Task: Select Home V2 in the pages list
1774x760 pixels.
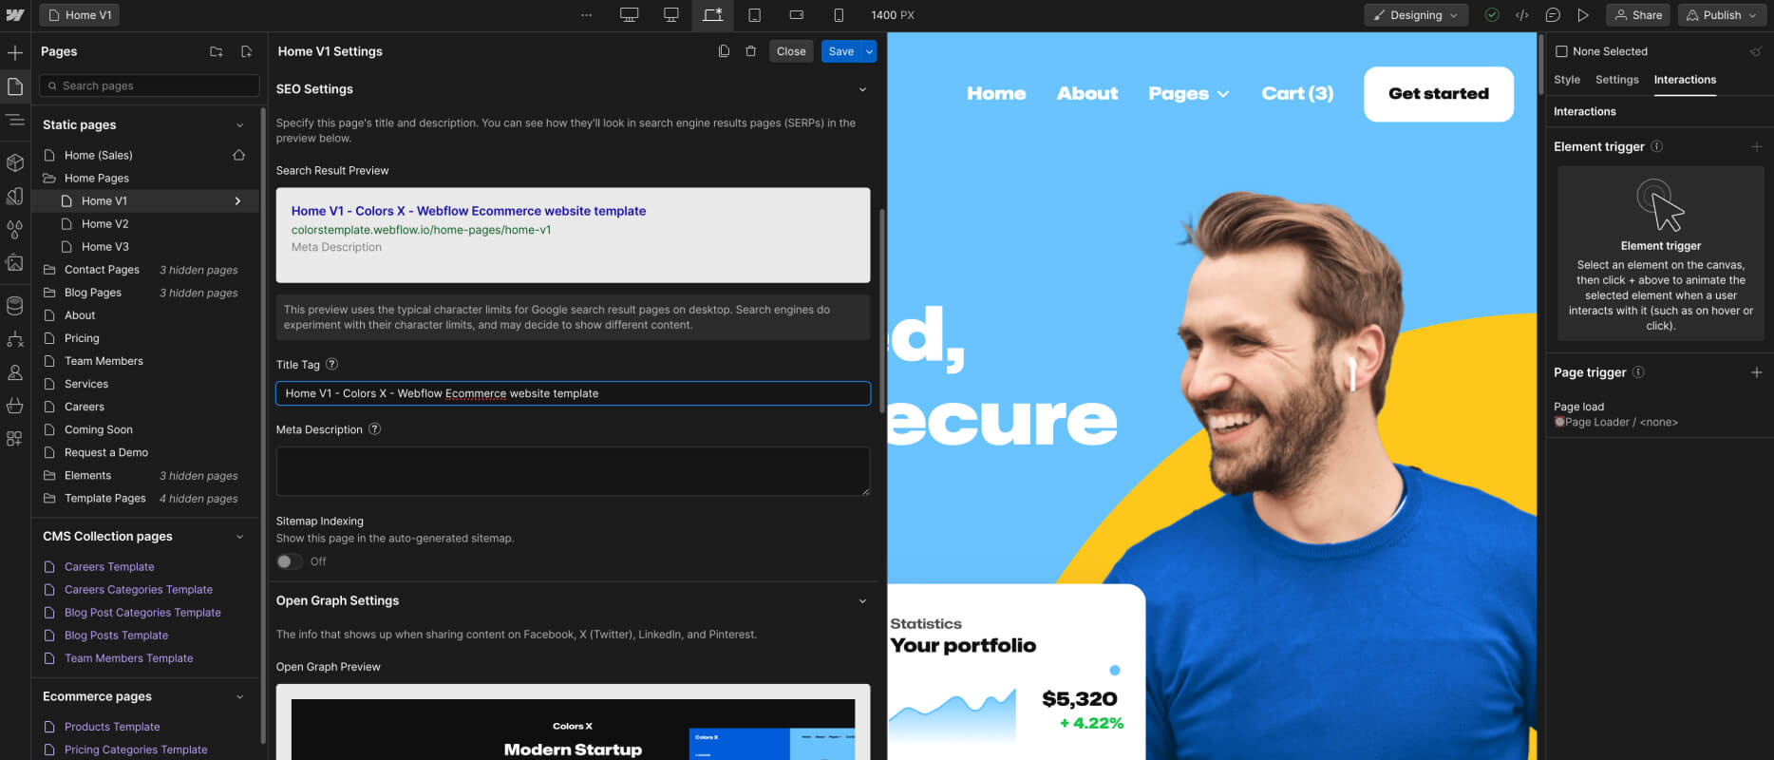Action: coord(104,223)
